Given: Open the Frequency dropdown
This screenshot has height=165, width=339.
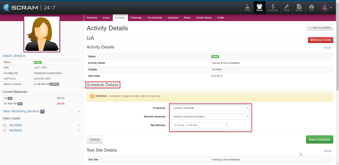Looking at the screenshot, I should (x=210, y=108).
